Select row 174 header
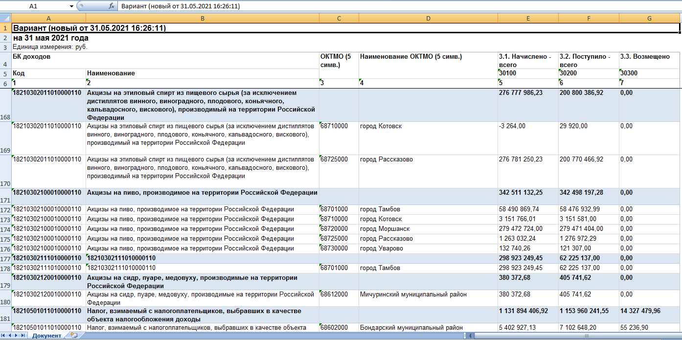Screen dimensions: 682x340 (5, 229)
